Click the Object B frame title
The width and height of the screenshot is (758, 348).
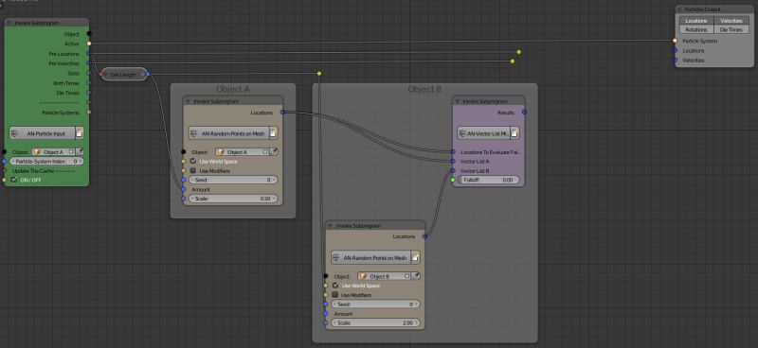424,89
